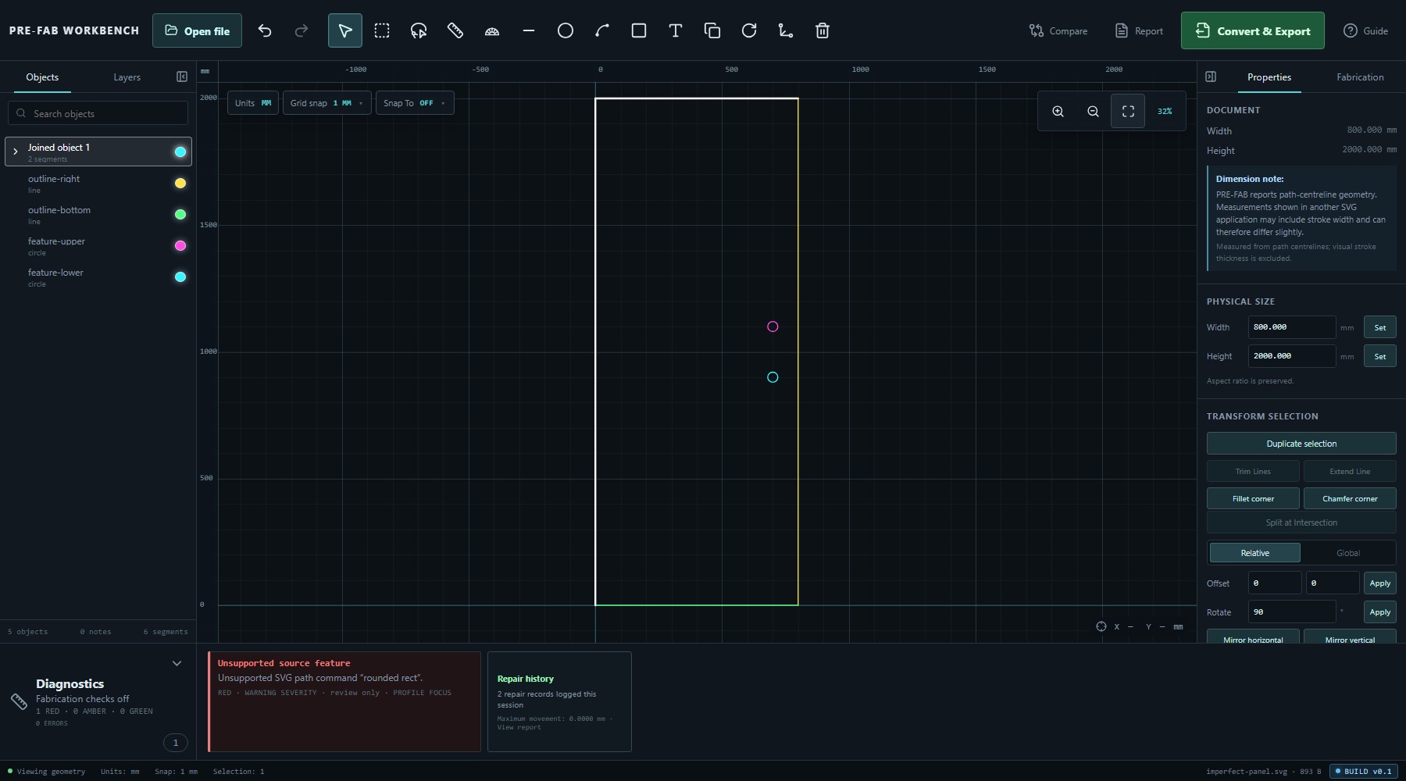1406x781 pixels.
Task: Collapse the Diagnostics panel chevron
Action: click(x=177, y=663)
